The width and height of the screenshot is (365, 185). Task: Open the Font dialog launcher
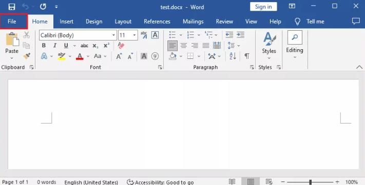coord(160,67)
